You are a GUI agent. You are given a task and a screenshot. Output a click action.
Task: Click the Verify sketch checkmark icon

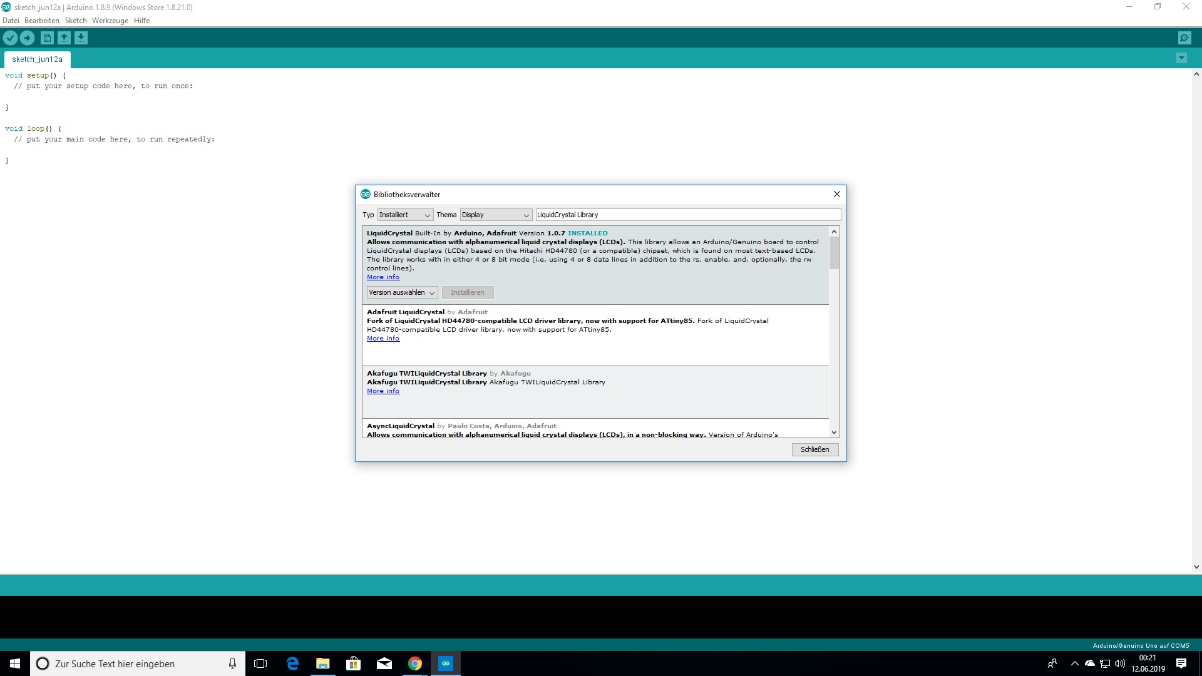[10, 38]
